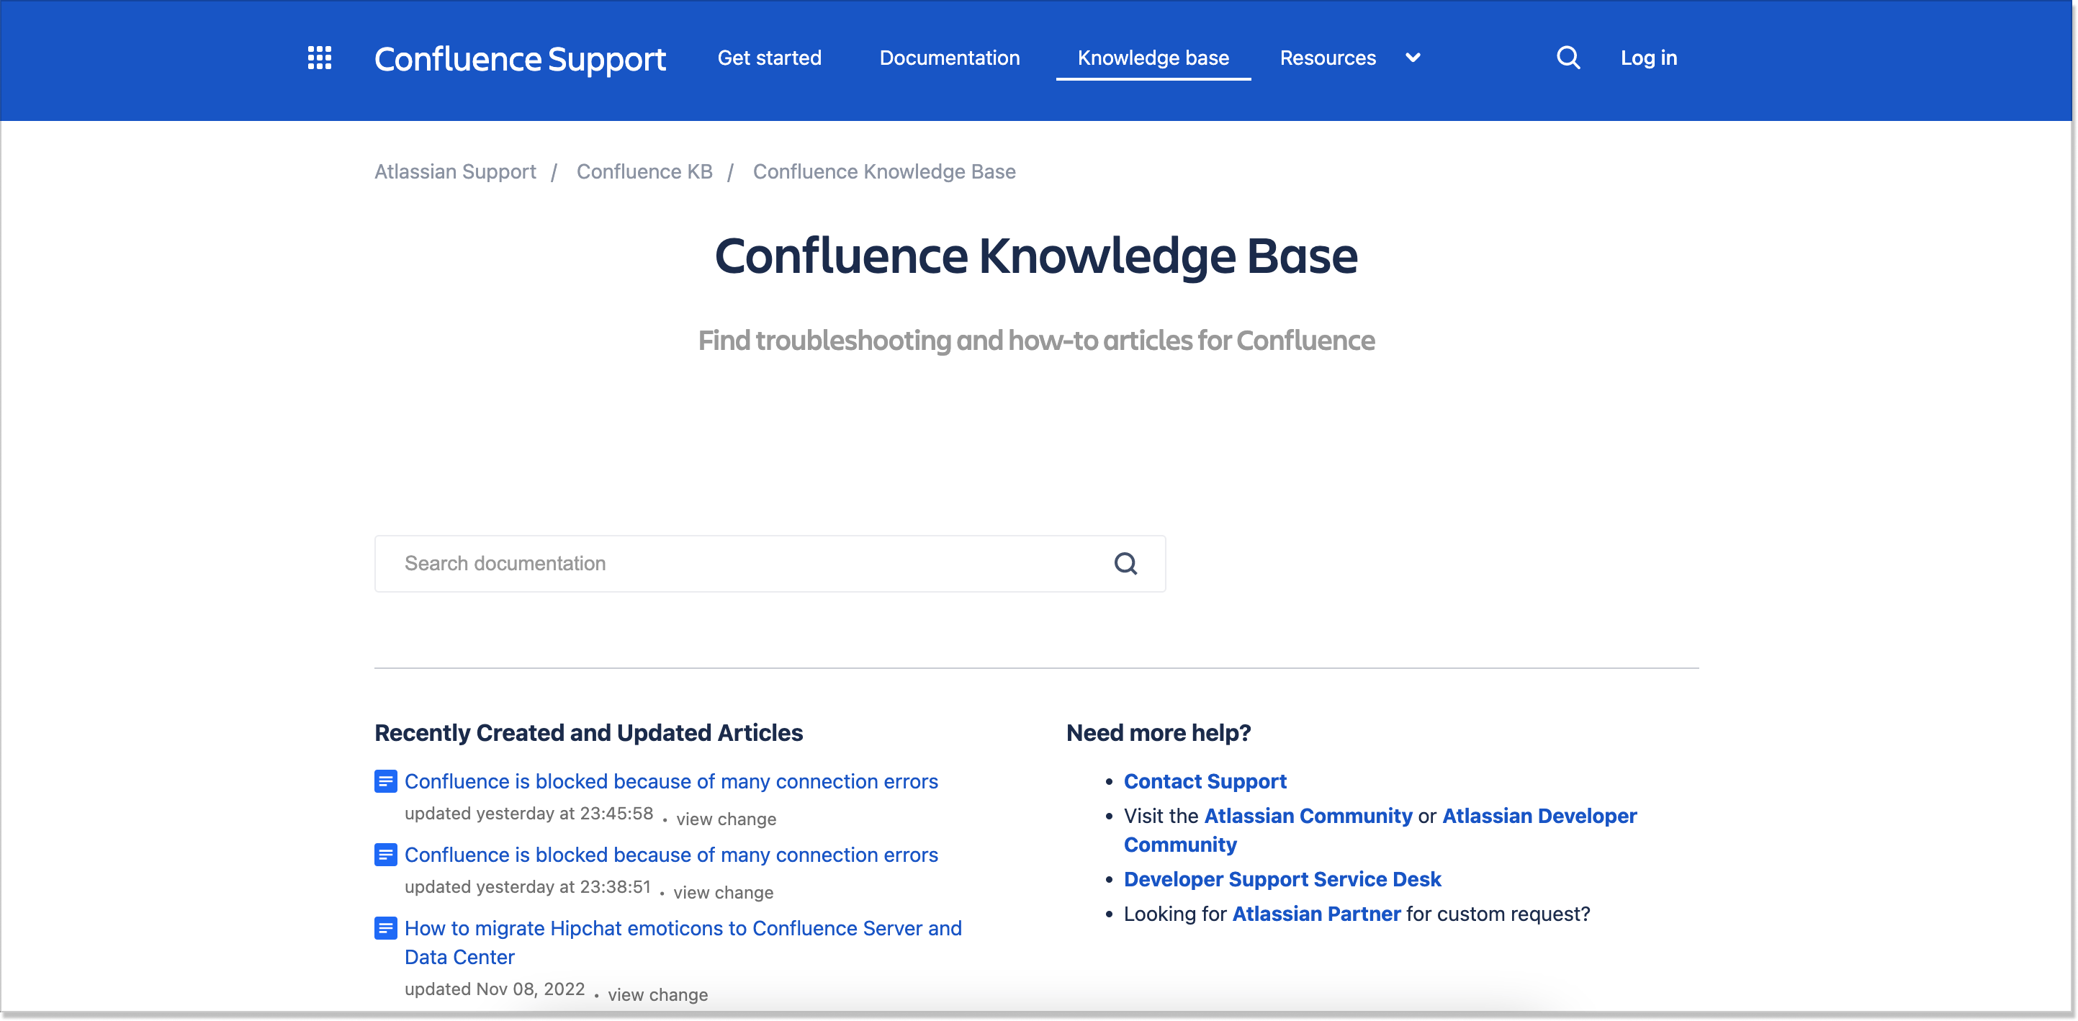Image resolution: width=2078 pixels, height=1021 pixels.
Task: Click the page icon beside the Hipchat emoticons article
Action: (386, 928)
